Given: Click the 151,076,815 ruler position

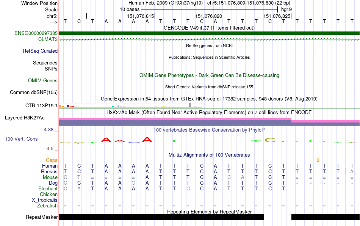Looking at the screenshot, I should (141, 16).
